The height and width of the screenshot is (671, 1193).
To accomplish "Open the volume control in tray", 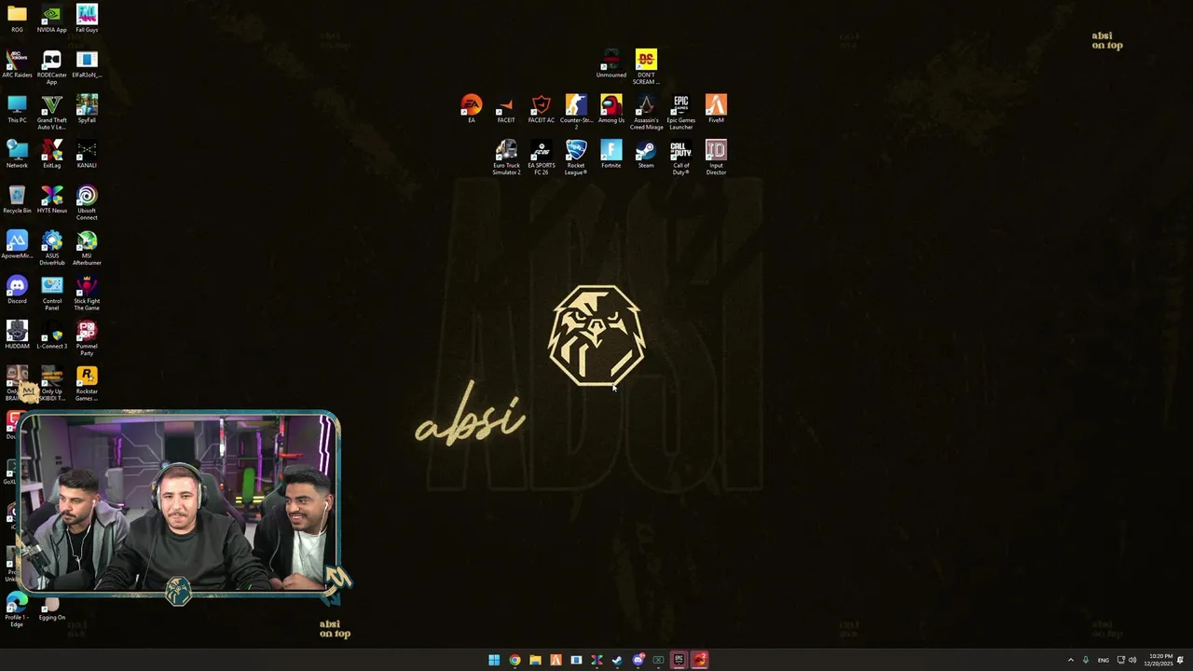I will (1132, 660).
